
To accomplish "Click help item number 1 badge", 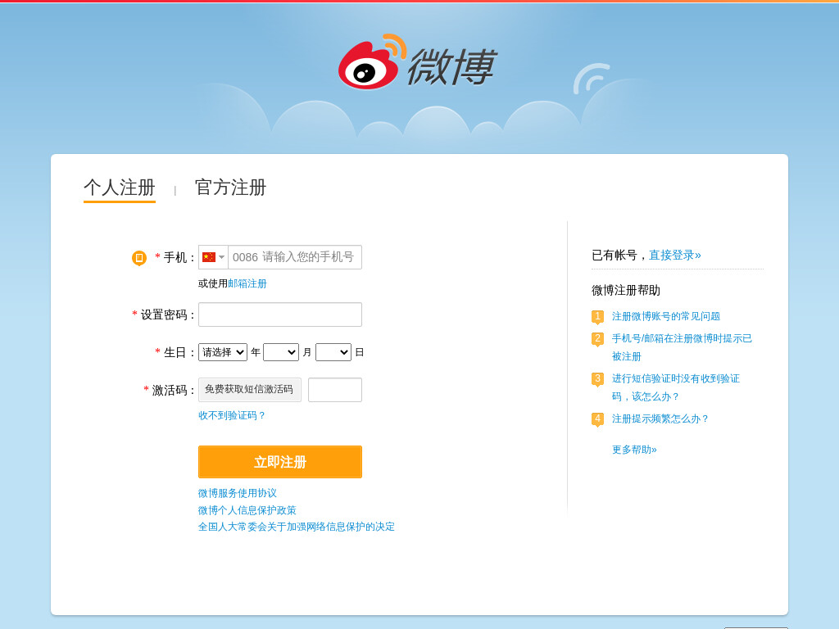I will (x=597, y=317).
